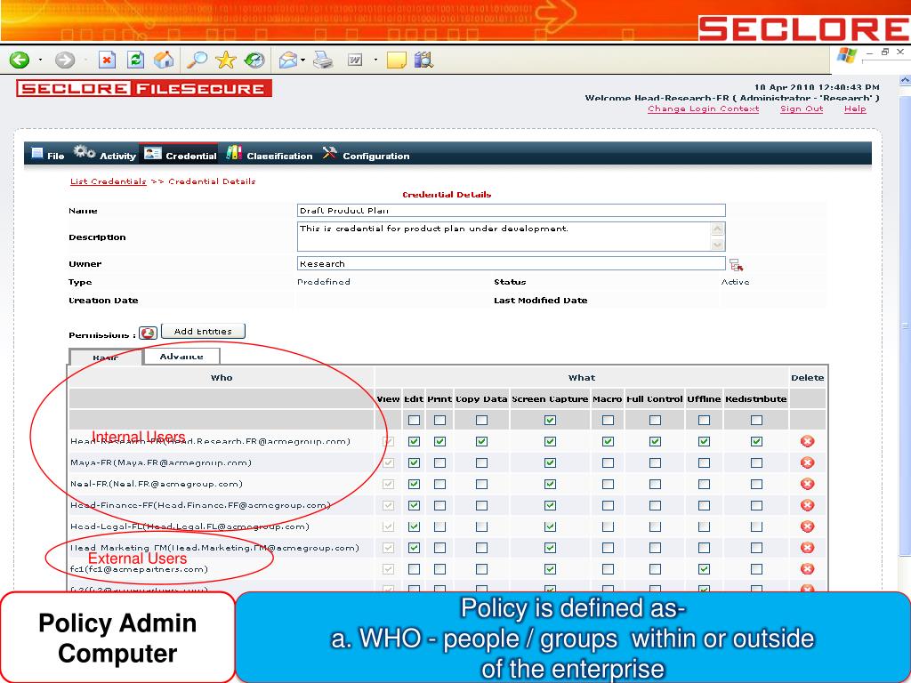Open owner picker icon beside Research field
This screenshot has width=911, height=683.
point(736,265)
